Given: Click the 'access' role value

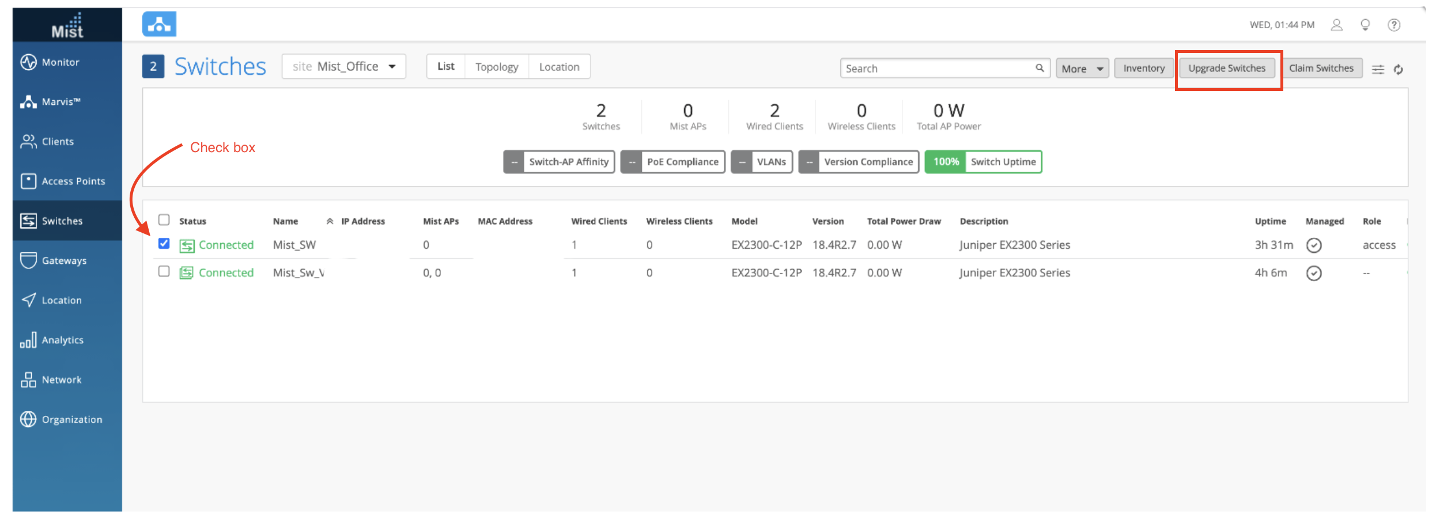Looking at the screenshot, I should coord(1379,245).
